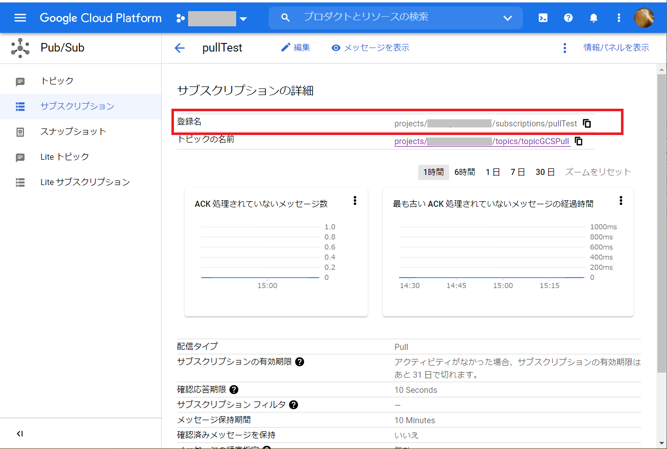The height and width of the screenshot is (449, 667).
Task: Select the 30日 time range
Action: pyautogui.click(x=545, y=172)
